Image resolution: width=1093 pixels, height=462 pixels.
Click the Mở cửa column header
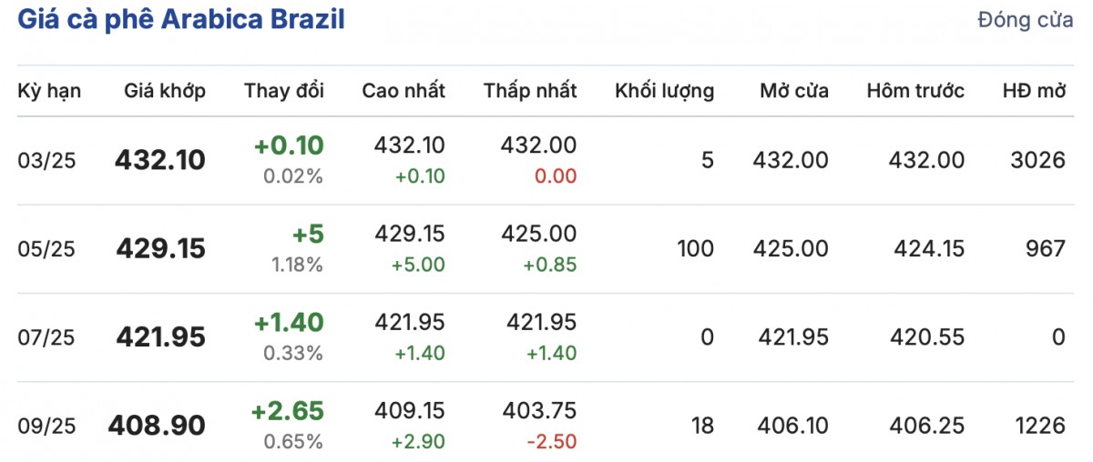(x=794, y=91)
